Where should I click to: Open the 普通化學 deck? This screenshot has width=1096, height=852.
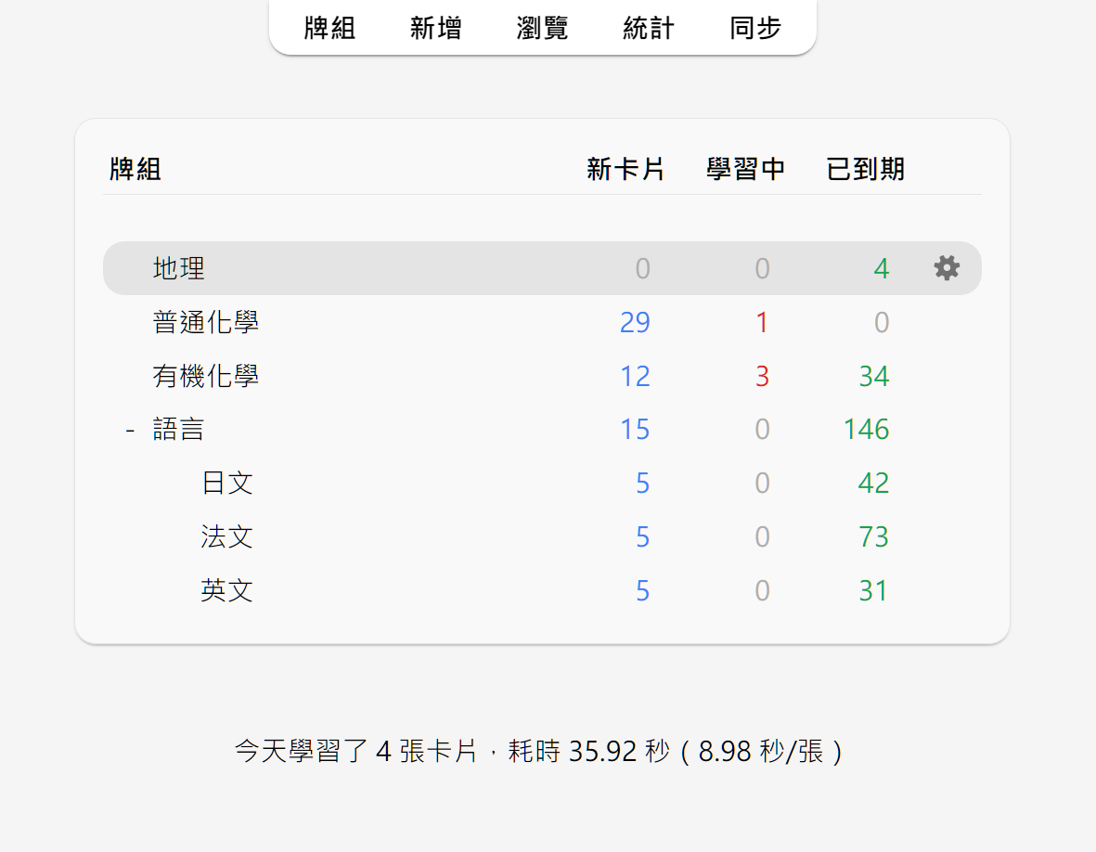click(x=206, y=322)
